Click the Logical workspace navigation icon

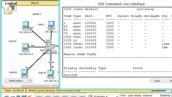pos(8,11)
